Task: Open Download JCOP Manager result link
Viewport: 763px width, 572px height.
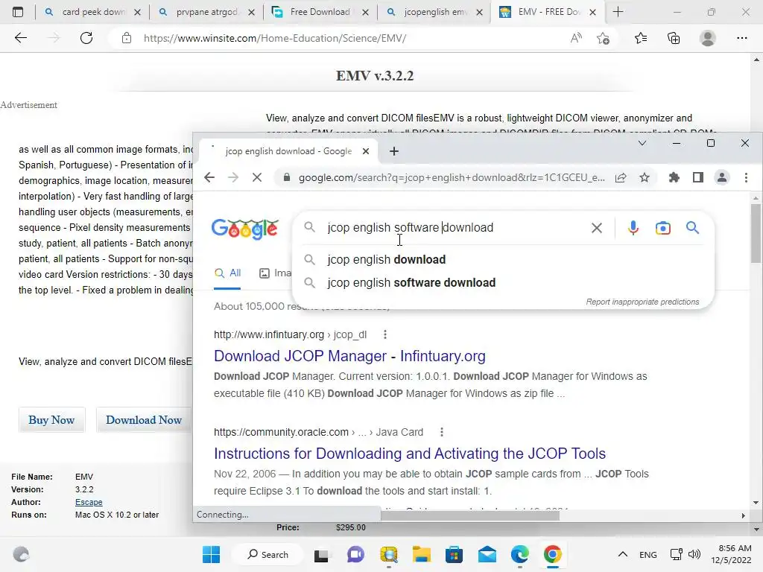Action: (349, 356)
